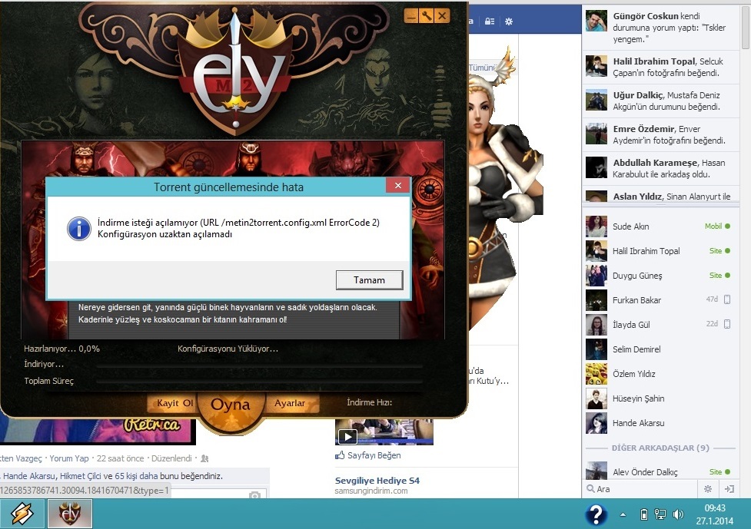The image size is (751, 529).
Task: Click the İndiriyor progress bar
Action: [x=259, y=365]
